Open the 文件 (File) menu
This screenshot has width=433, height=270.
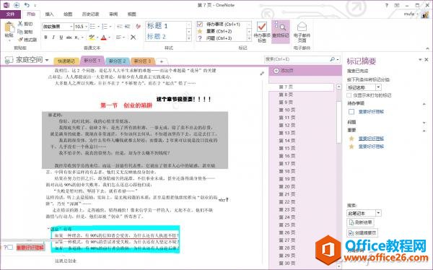click(10, 14)
